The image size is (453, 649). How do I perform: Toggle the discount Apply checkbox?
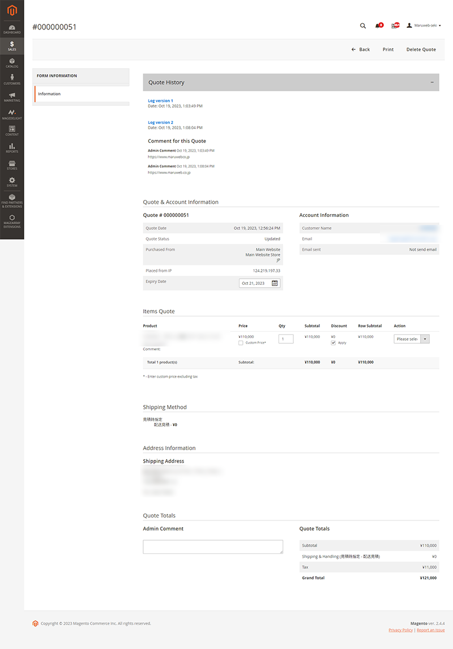334,343
